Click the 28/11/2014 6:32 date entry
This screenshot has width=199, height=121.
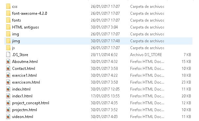tap(104, 54)
